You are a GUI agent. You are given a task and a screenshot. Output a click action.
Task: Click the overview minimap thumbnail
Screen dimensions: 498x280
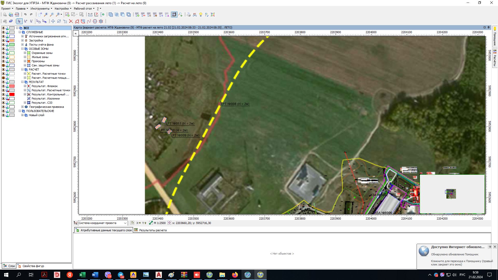(x=451, y=193)
